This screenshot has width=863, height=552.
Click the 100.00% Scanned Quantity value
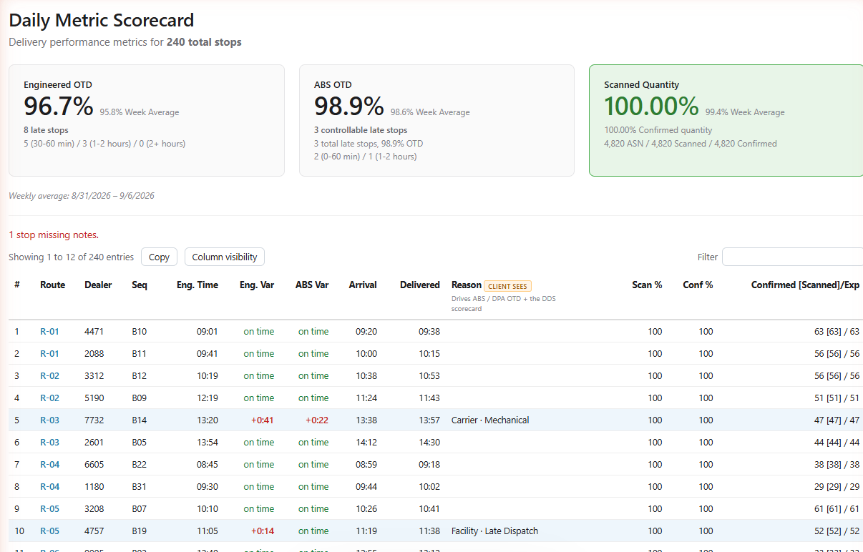[x=651, y=107]
